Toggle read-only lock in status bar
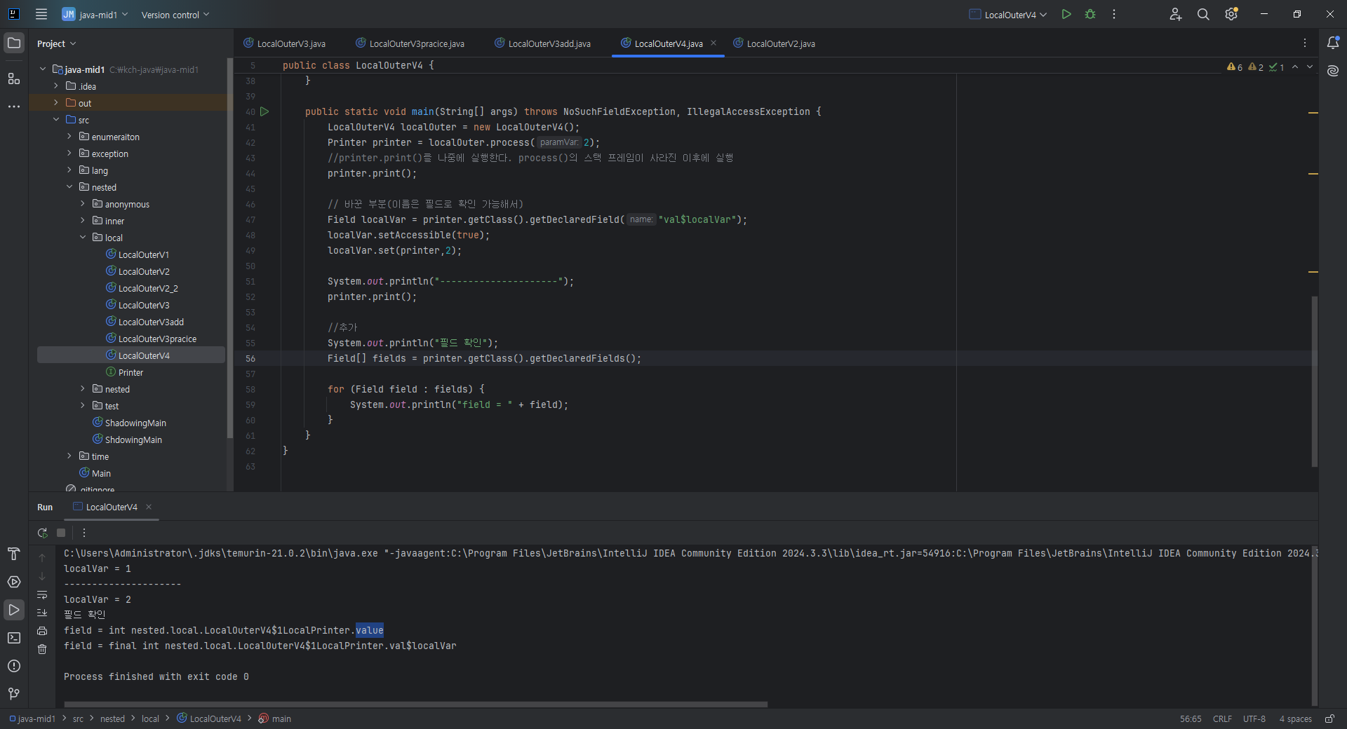Viewport: 1347px width, 729px height. (x=1329, y=718)
